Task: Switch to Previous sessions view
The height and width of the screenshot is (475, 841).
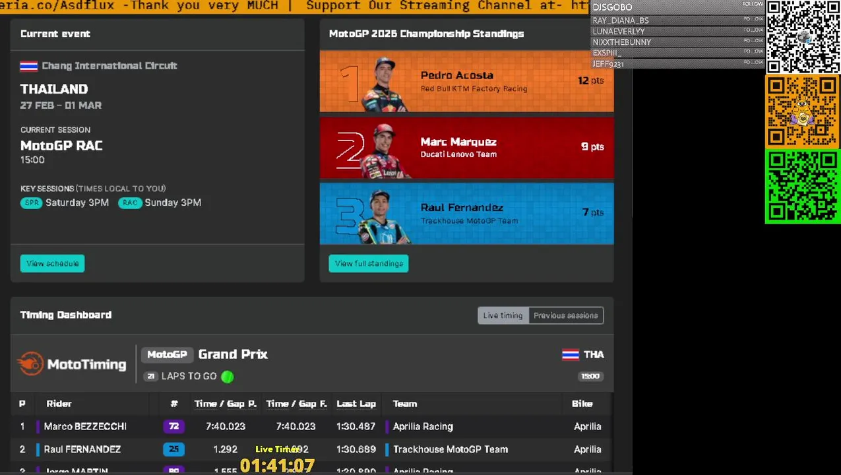Action: [x=566, y=316]
